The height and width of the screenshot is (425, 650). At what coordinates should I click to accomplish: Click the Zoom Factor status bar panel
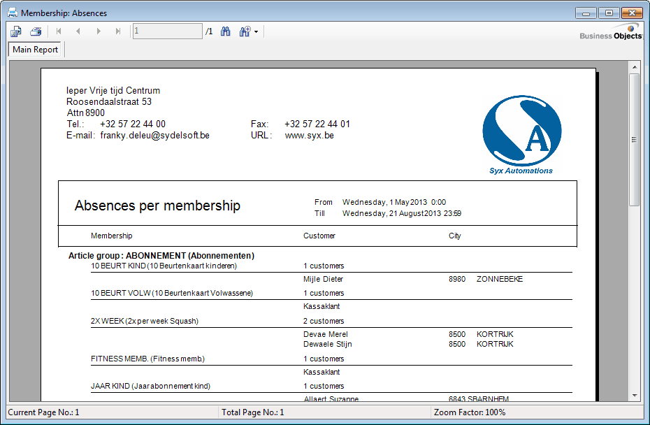(535, 412)
